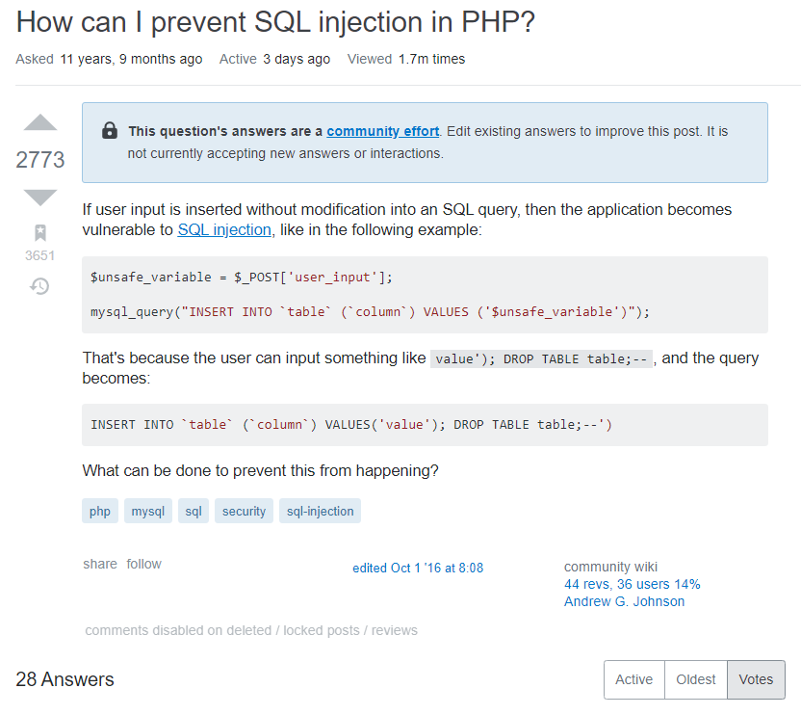Sort answers by Oldest
The height and width of the screenshot is (715, 801).
coord(695,679)
